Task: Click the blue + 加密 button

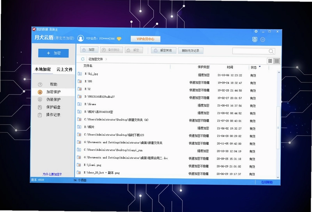Action: 53,53
